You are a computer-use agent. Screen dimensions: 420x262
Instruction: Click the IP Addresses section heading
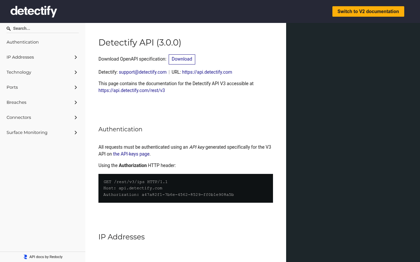121,237
